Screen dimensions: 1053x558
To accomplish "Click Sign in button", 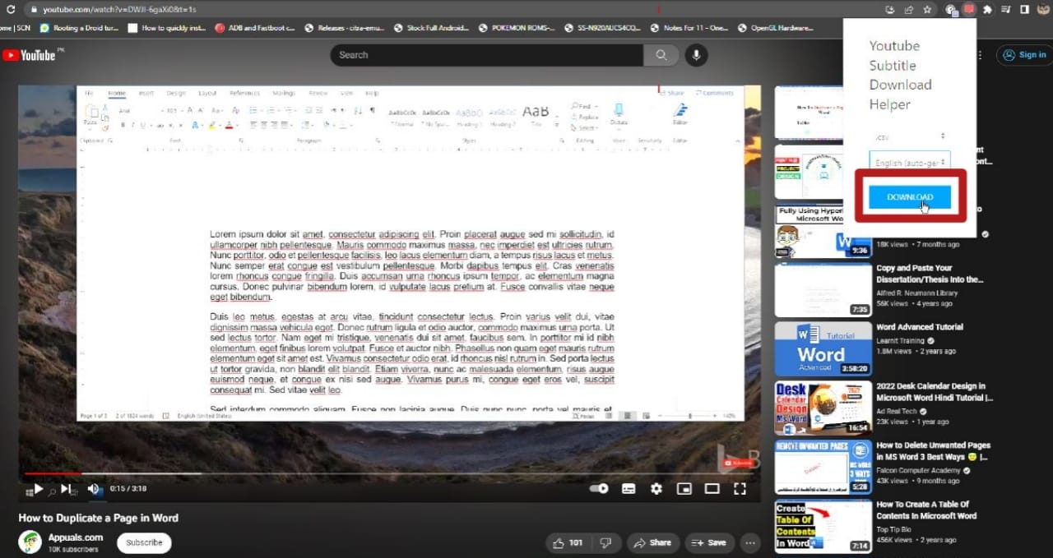I will click(1024, 55).
